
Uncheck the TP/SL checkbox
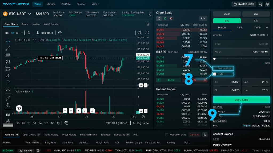pyautogui.click(x=215, y=74)
